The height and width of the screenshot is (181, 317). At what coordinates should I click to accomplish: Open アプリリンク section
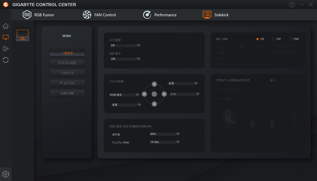[67, 73]
